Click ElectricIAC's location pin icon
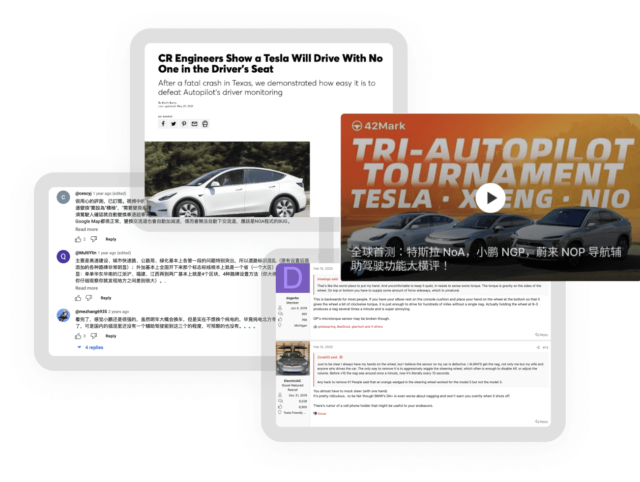The height and width of the screenshot is (482, 640). point(280,413)
